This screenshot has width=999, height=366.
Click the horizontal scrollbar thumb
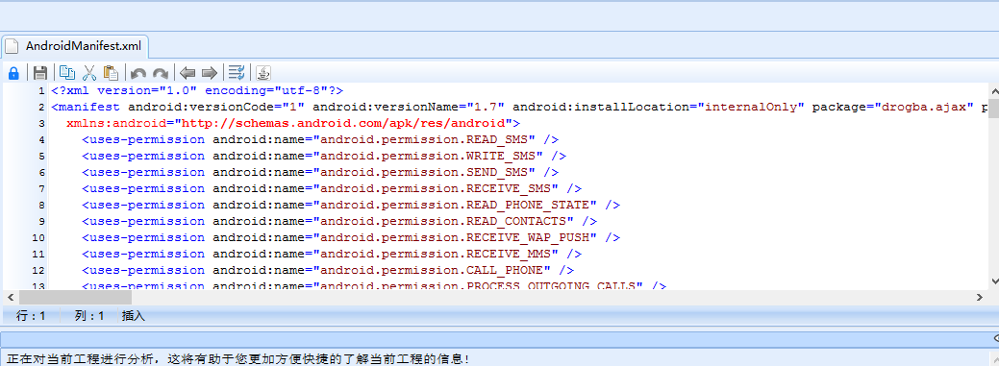click(75, 297)
